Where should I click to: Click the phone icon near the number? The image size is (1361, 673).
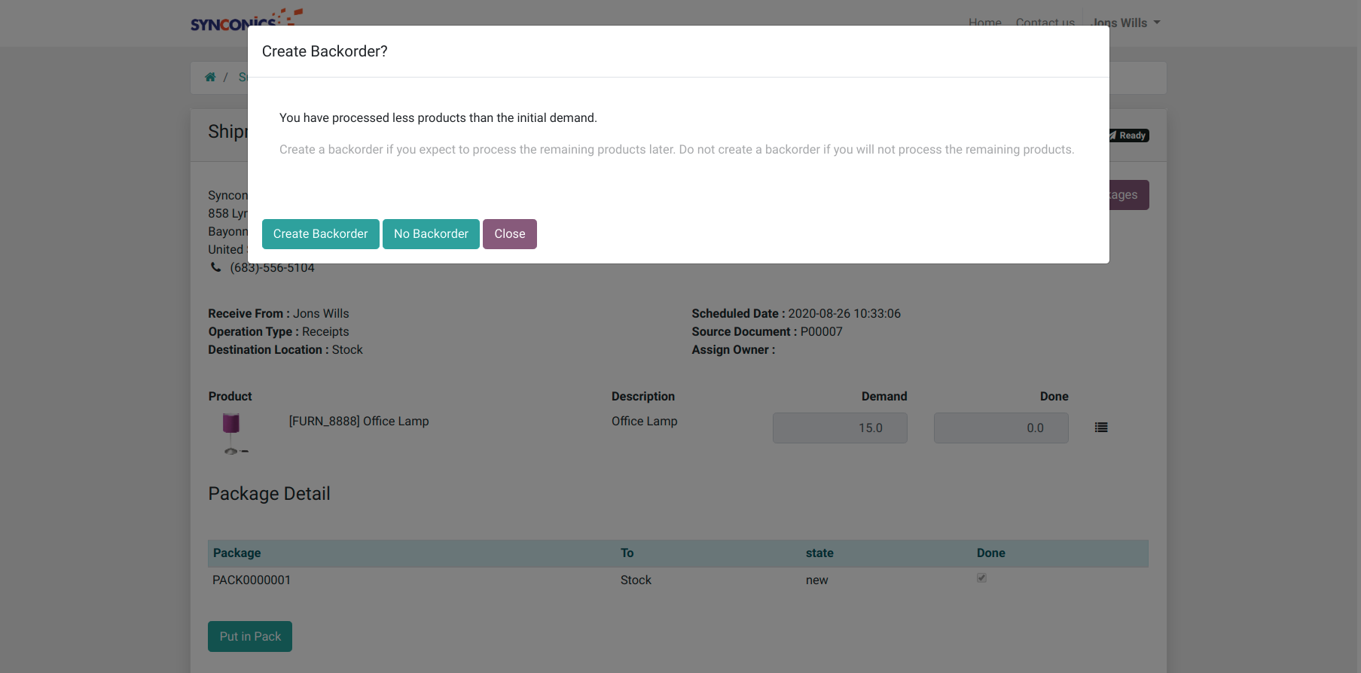pyautogui.click(x=216, y=267)
